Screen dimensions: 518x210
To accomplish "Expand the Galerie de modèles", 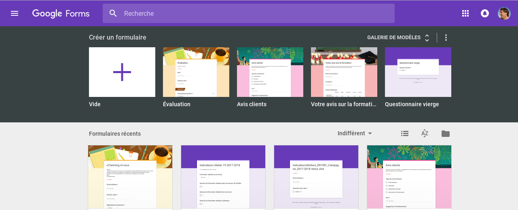I will click(398, 38).
